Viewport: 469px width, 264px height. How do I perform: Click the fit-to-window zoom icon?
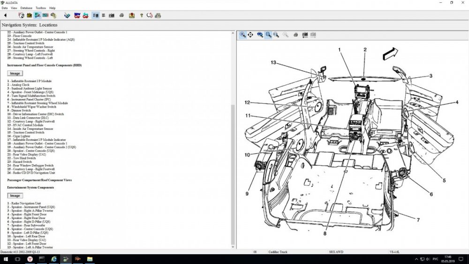[x=268, y=35]
